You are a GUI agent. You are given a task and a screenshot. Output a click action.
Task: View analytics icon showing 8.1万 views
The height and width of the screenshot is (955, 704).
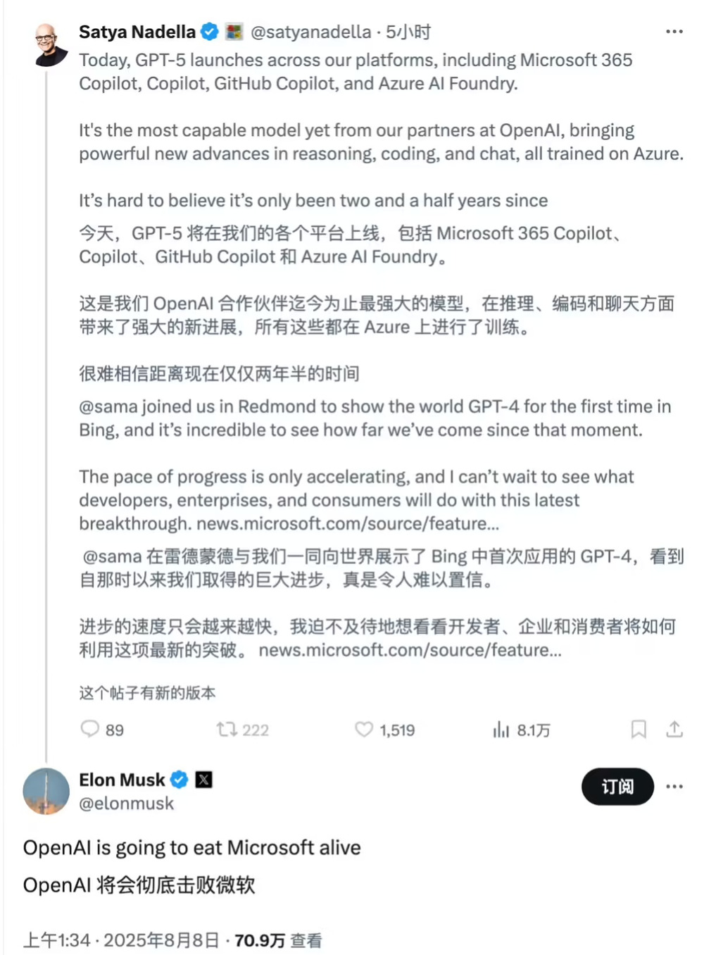tap(501, 730)
